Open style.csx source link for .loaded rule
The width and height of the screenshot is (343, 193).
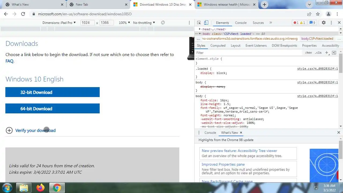[x=318, y=69]
